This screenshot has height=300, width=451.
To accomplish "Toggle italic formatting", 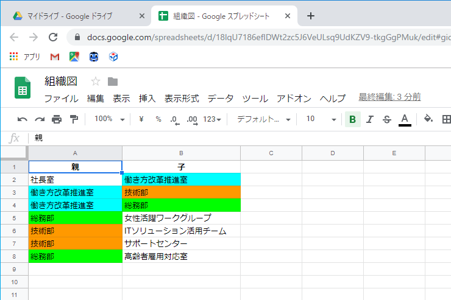I will tap(370, 119).
